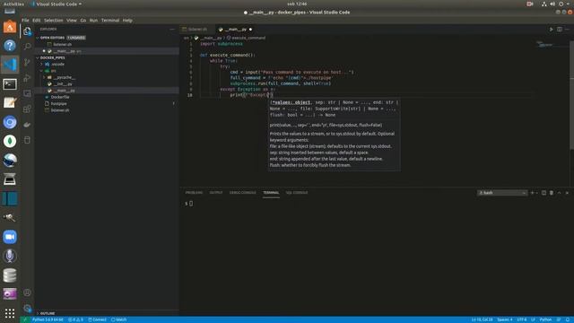Switch to the Debug Console tab
This screenshot has height=323, width=574.
click(x=243, y=193)
